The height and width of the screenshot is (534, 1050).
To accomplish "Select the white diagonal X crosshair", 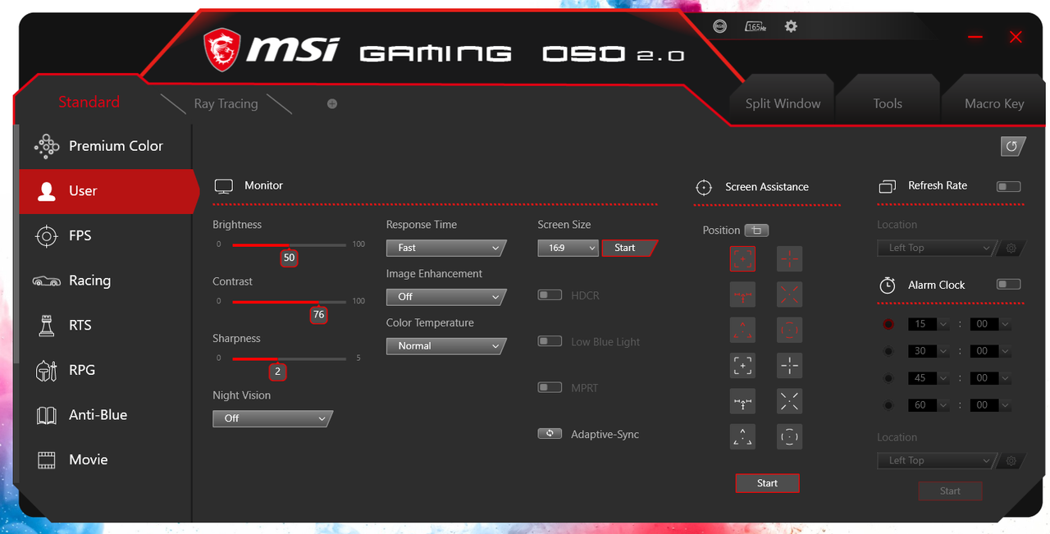I will pos(789,401).
